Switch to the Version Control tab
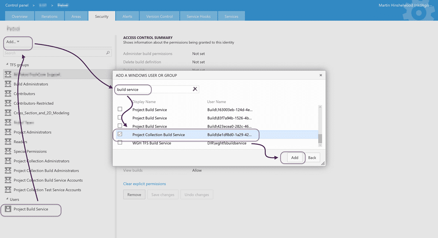Viewport: 438px width, 238px height. (x=159, y=16)
